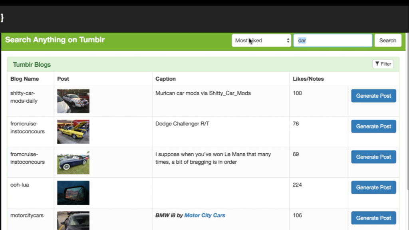The height and width of the screenshot is (230, 409).
Task: Generate post for Dodge Challenger R/T row
Action: pyautogui.click(x=373, y=126)
